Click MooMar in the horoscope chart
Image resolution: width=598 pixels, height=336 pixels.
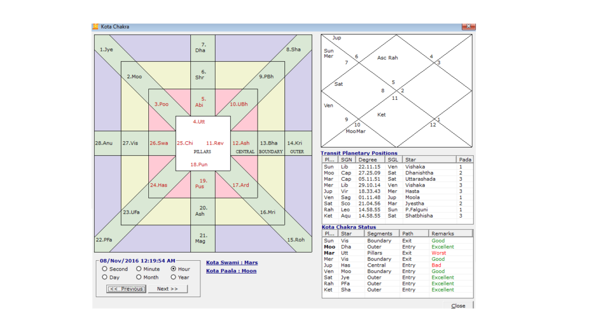356,131
